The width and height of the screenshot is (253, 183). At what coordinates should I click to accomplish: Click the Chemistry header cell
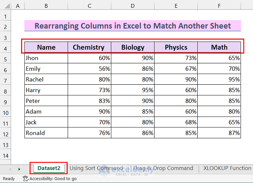pyautogui.click(x=89, y=47)
